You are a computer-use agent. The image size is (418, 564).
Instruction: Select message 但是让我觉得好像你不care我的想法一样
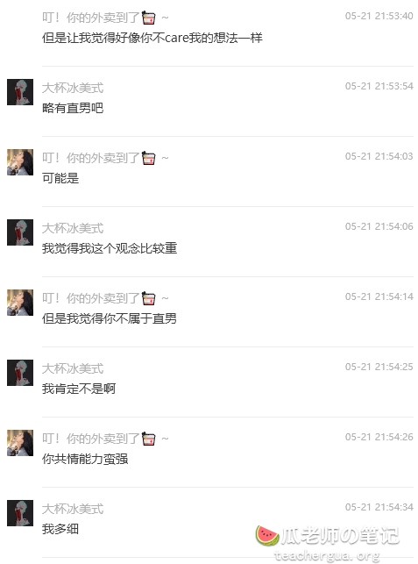point(152,38)
